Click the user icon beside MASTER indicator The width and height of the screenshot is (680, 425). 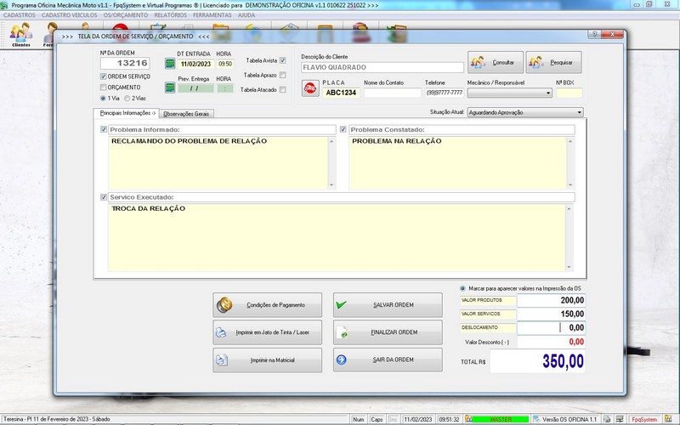468,419
